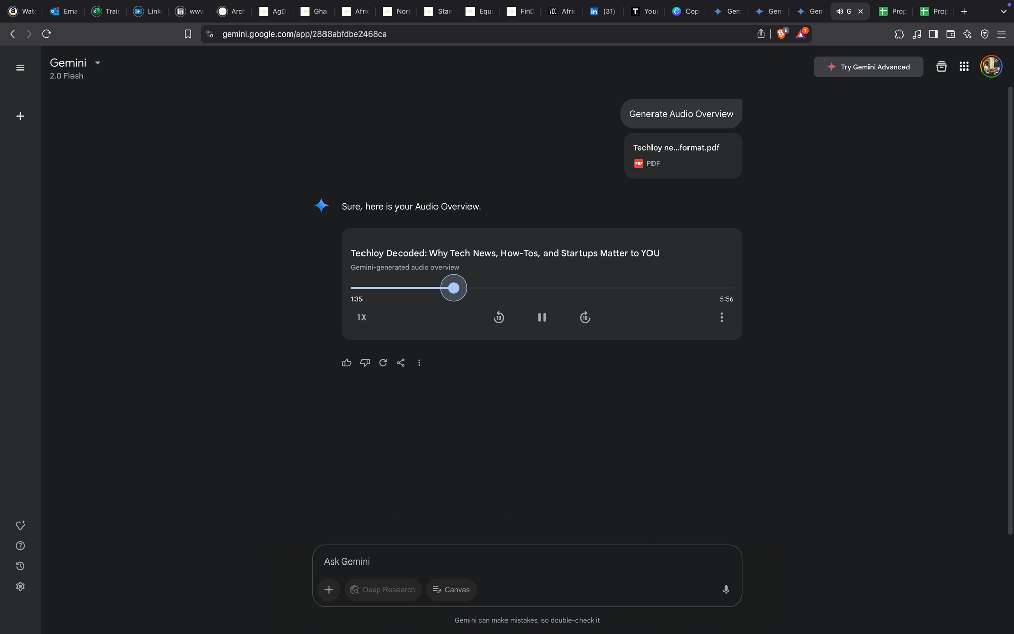Click Try Gemini Advanced button
The height and width of the screenshot is (634, 1014).
[x=868, y=67]
